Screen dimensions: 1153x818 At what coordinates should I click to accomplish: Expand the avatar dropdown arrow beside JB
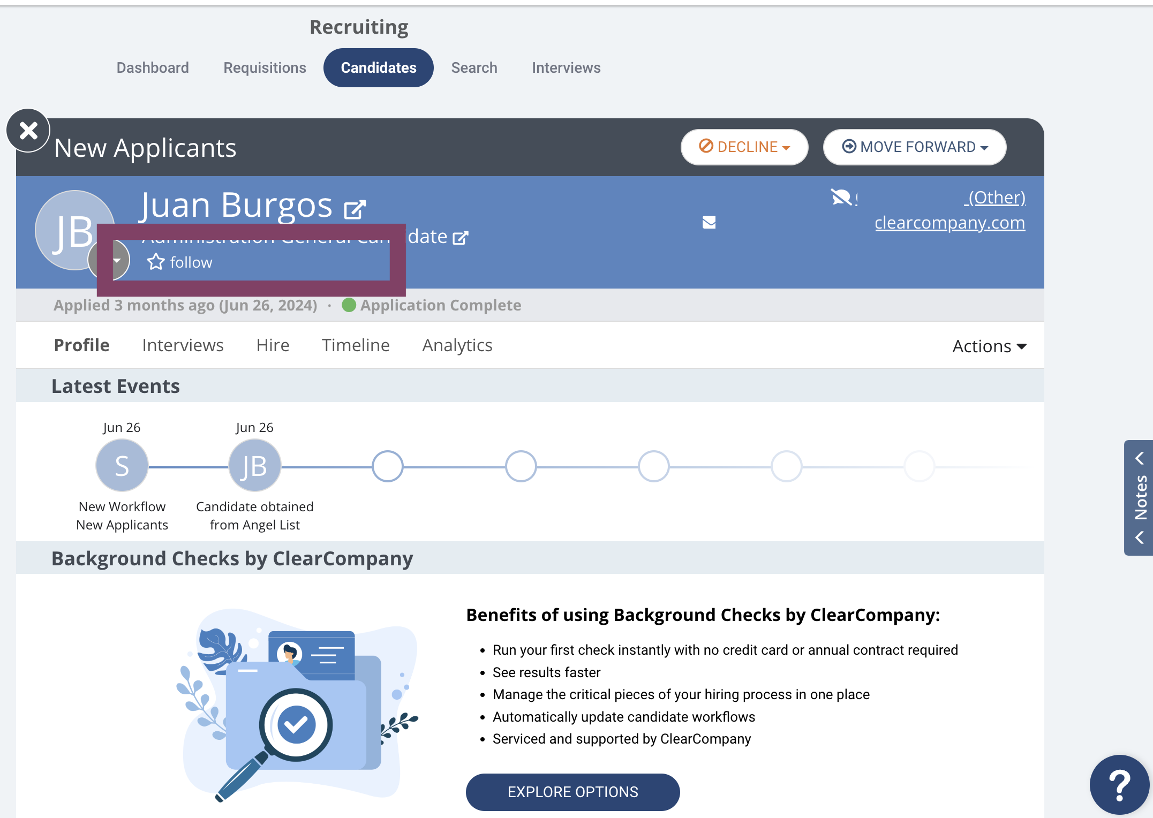coord(117,260)
